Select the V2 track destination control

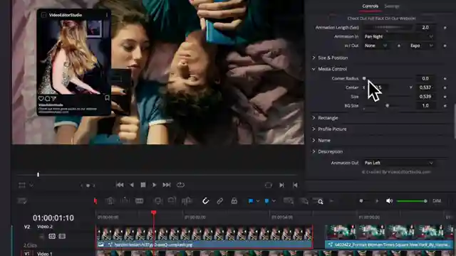pos(27,227)
